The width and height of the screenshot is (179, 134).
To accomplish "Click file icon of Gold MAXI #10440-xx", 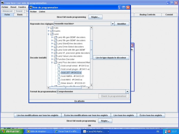I will point(59,80).
